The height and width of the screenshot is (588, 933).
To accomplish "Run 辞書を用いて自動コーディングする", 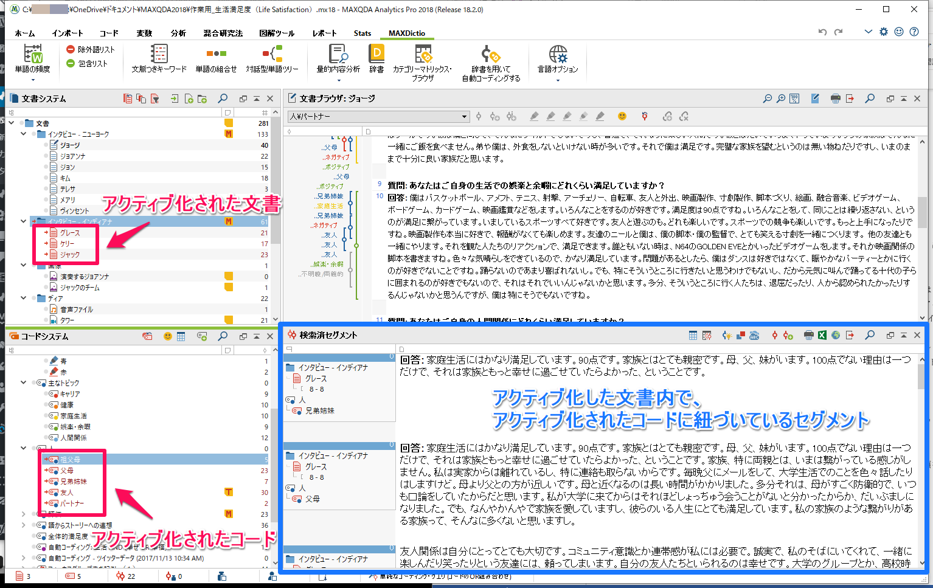I will click(x=491, y=63).
